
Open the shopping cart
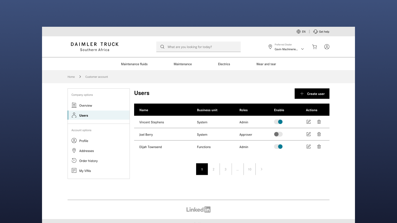[314, 47]
